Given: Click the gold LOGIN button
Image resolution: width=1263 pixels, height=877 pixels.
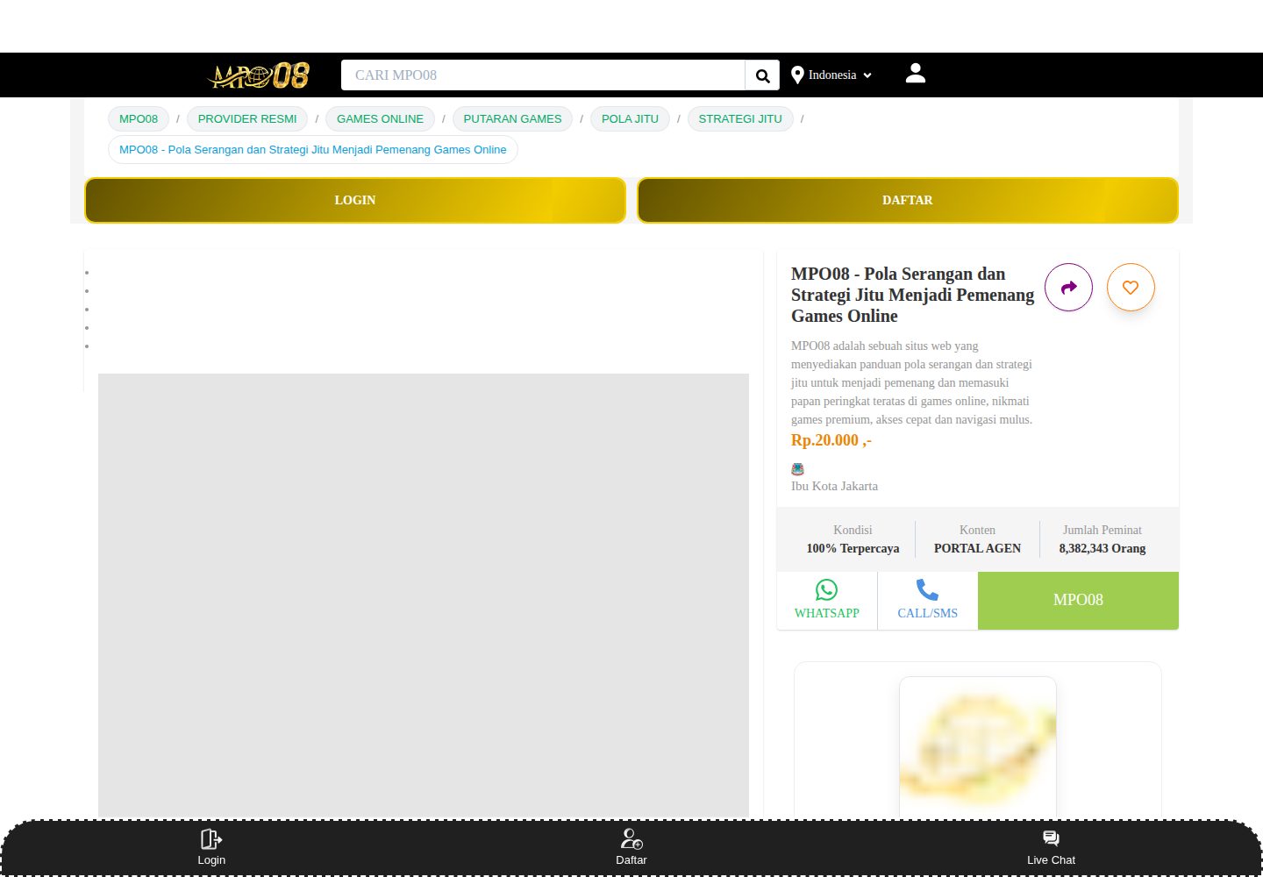Looking at the screenshot, I should (355, 200).
